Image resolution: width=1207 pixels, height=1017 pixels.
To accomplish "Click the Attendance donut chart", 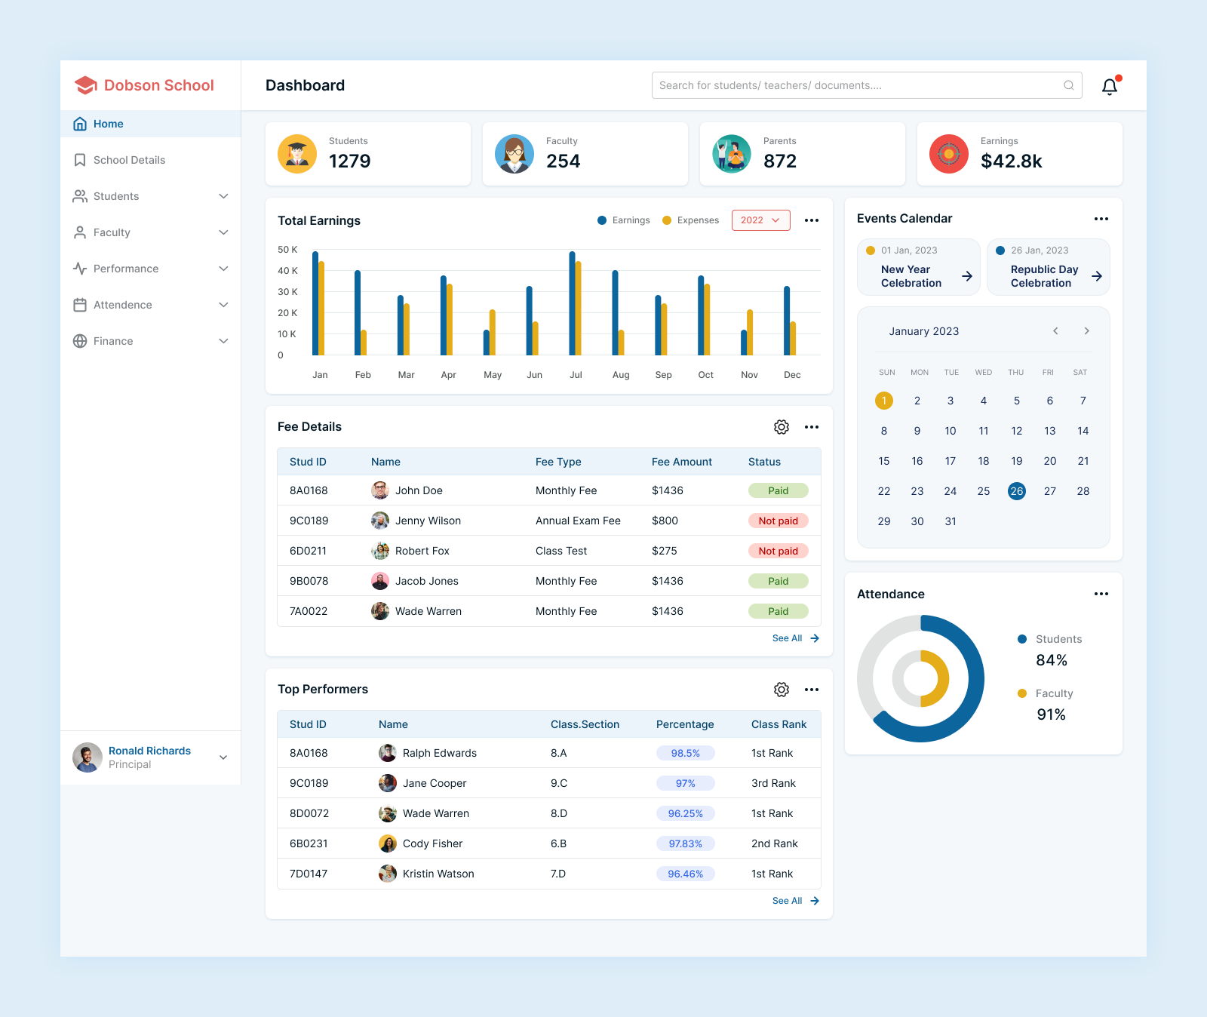I will point(920,678).
